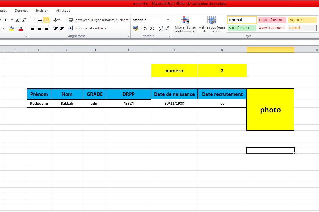The image size is (319, 212).
Task: Open Alignement dialog launcher
Action: 128,36
